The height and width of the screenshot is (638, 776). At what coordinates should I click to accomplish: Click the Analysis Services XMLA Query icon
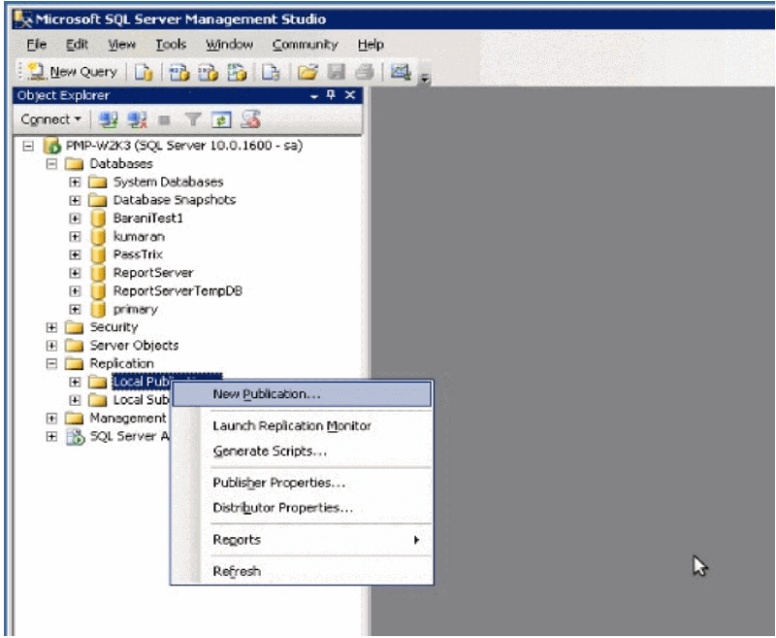(237, 72)
